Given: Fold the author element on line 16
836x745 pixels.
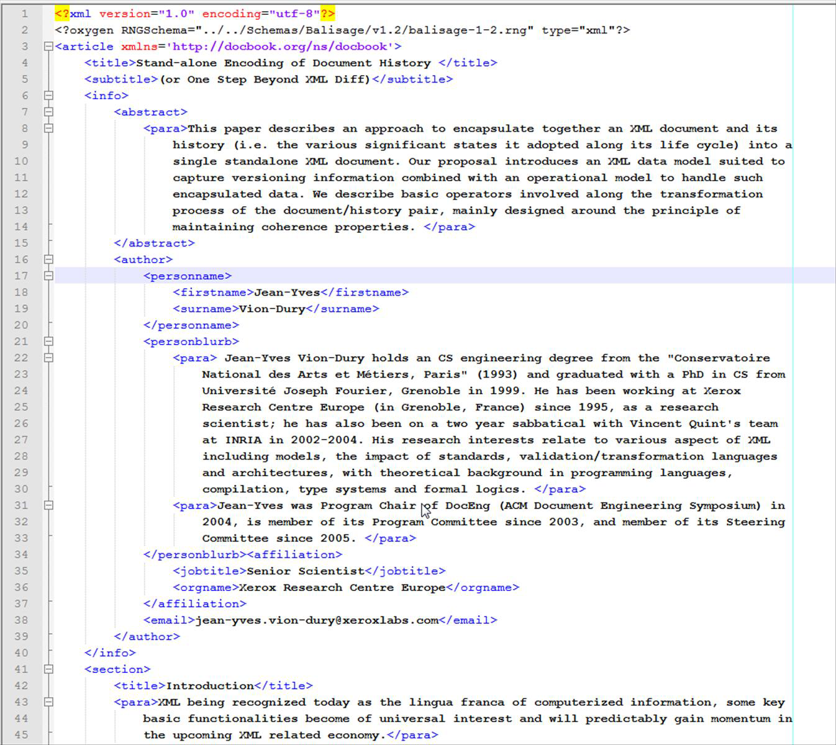Looking at the screenshot, I should pyautogui.click(x=48, y=260).
